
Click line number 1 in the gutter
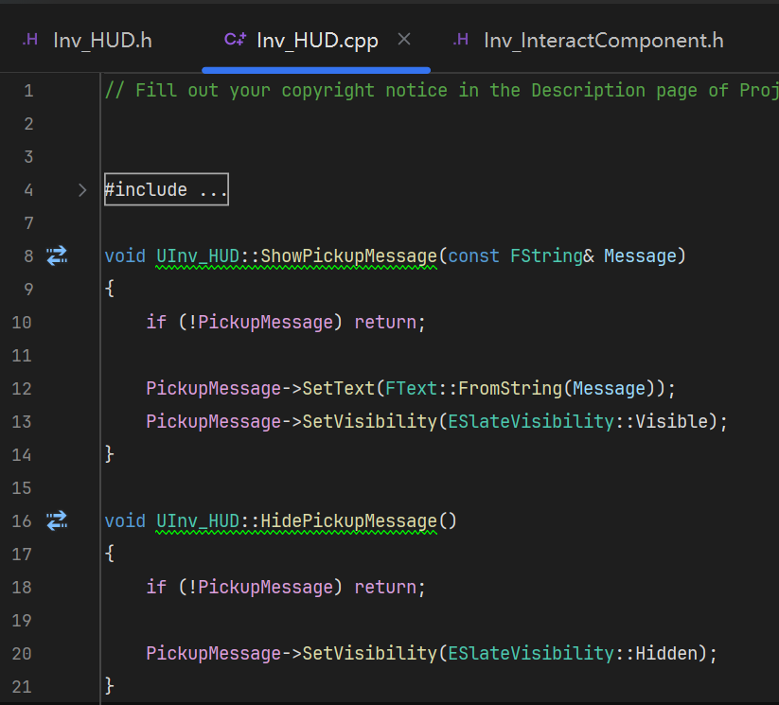click(28, 91)
